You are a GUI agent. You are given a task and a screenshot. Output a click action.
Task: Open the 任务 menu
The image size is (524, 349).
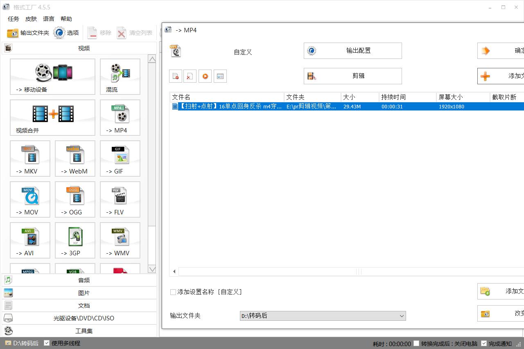[x=14, y=19]
